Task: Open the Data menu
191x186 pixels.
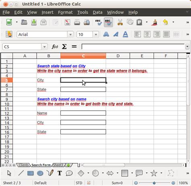Action: [x=98, y=12]
